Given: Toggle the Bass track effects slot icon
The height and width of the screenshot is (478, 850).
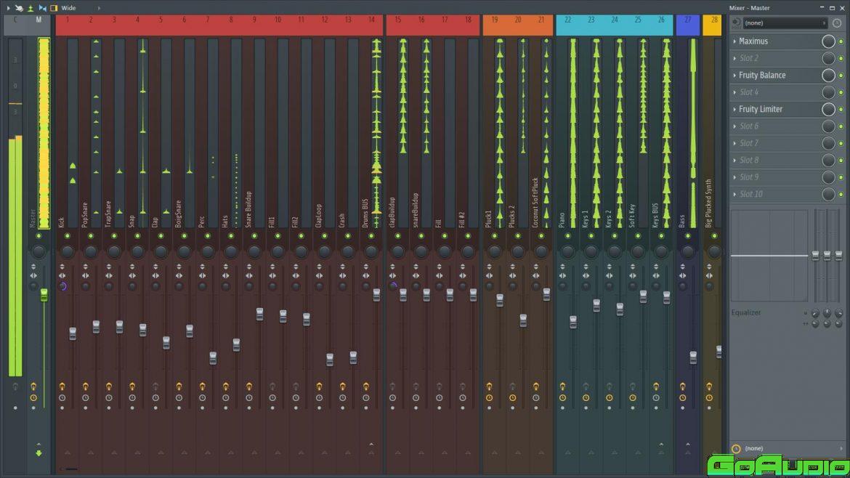Looking at the screenshot, I should click(x=683, y=386).
